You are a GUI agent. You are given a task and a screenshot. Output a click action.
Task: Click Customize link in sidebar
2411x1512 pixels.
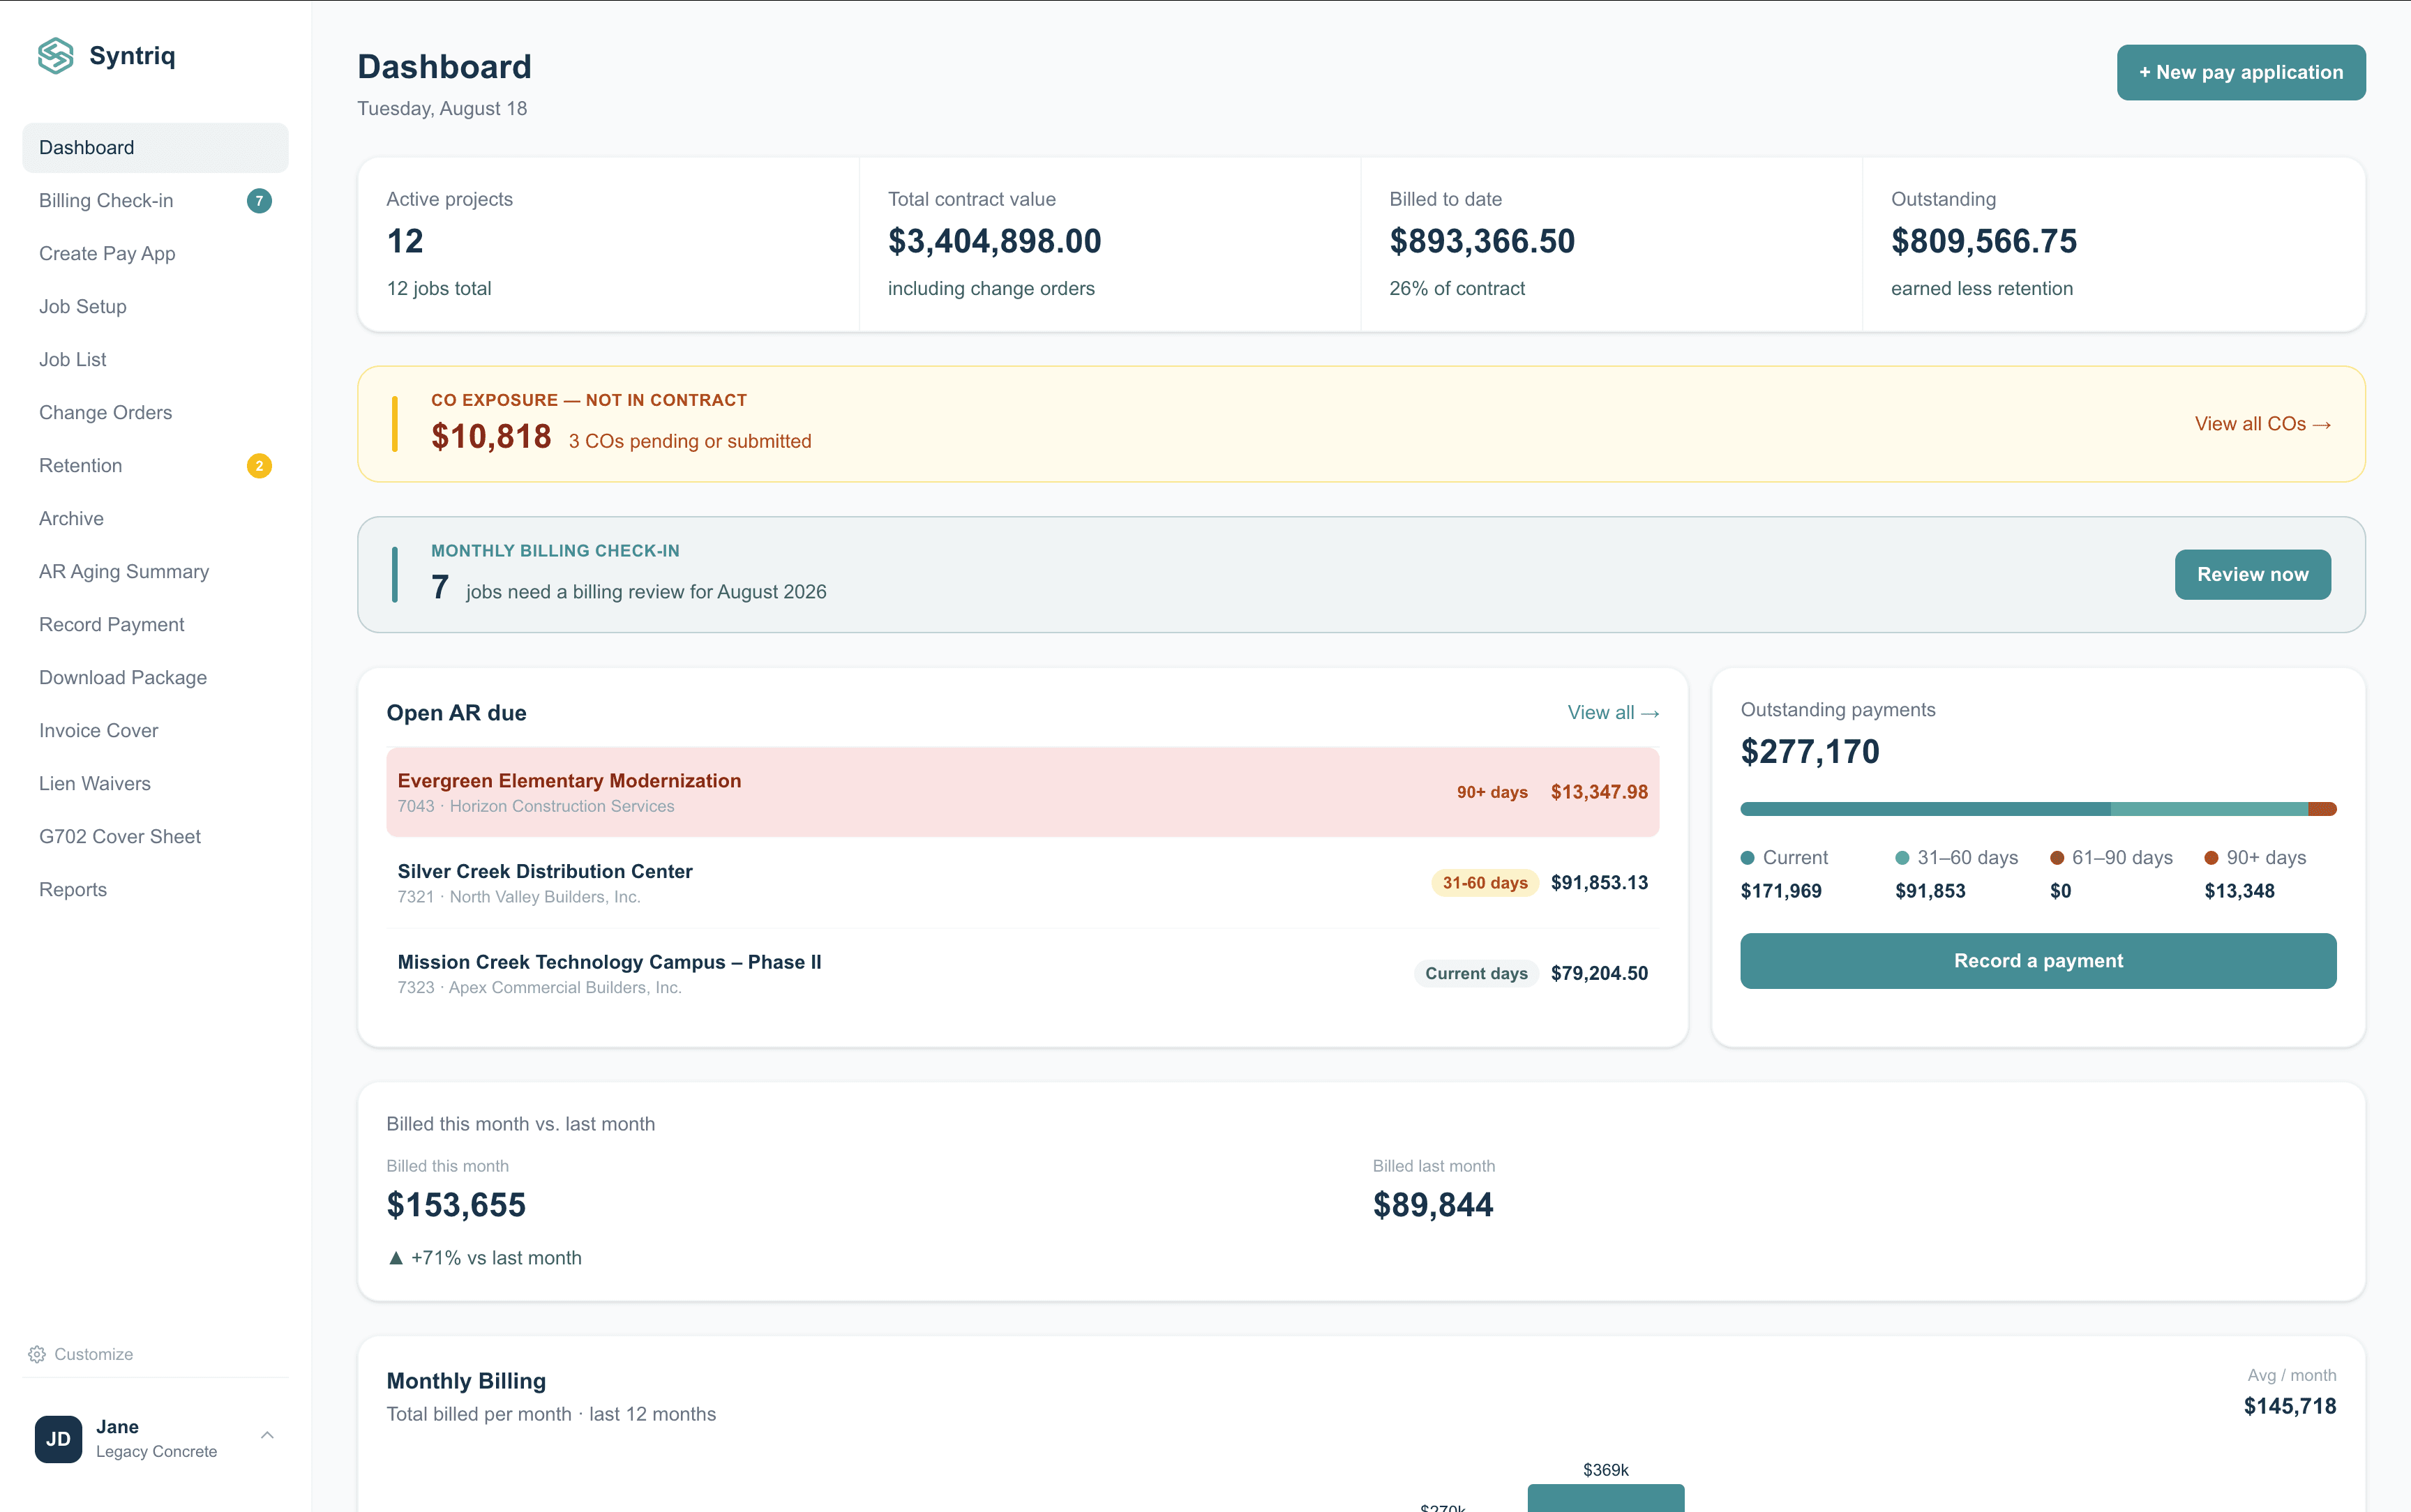pyautogui.click(x=80, y=1354)
